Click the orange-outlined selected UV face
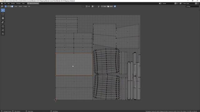200x112 pixels. coord(74,64)
